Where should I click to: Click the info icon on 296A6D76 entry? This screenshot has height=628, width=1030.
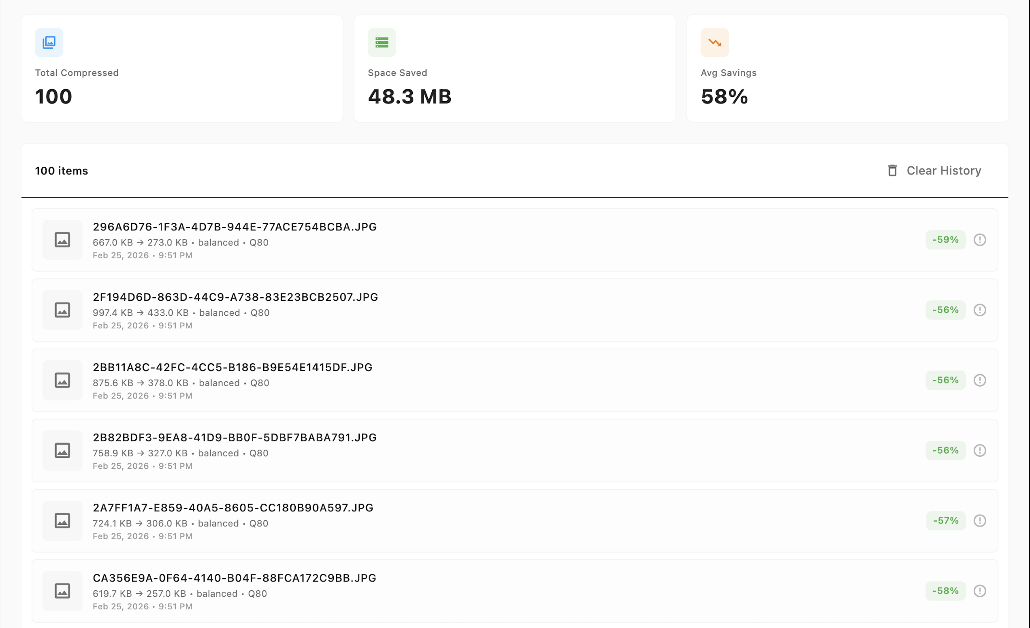[x=980, y=240]
